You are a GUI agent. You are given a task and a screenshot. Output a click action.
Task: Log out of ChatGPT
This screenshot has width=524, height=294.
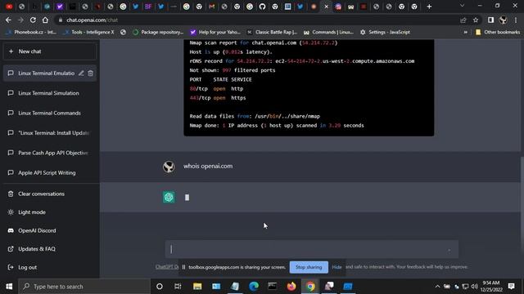[50, 267]
